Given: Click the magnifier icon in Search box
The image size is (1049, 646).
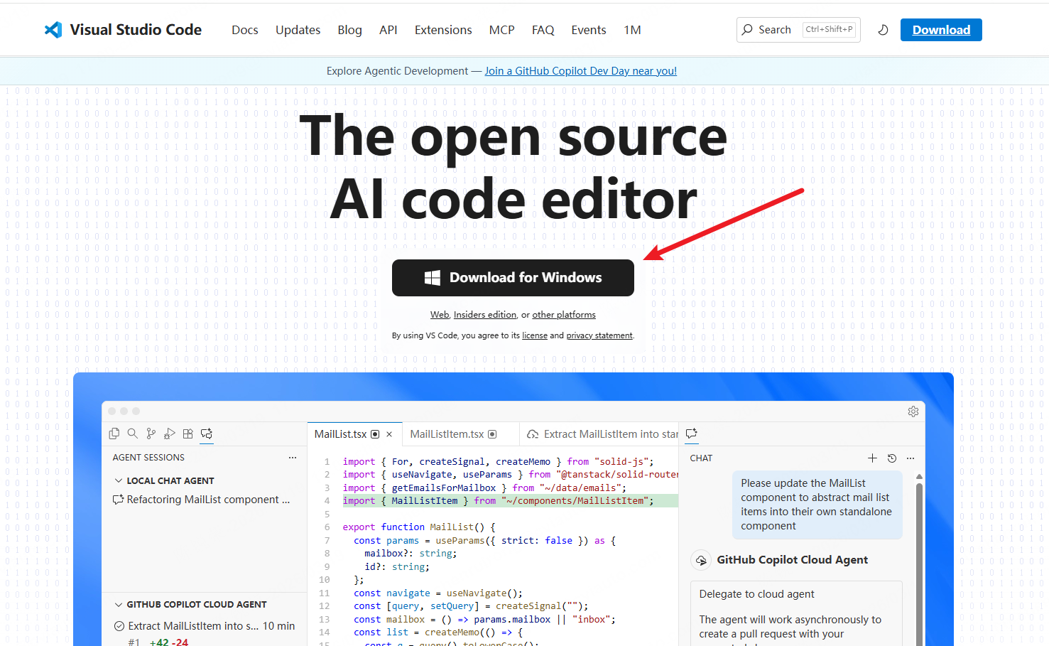Looking at the screenshot, I should tap(747, 30).
